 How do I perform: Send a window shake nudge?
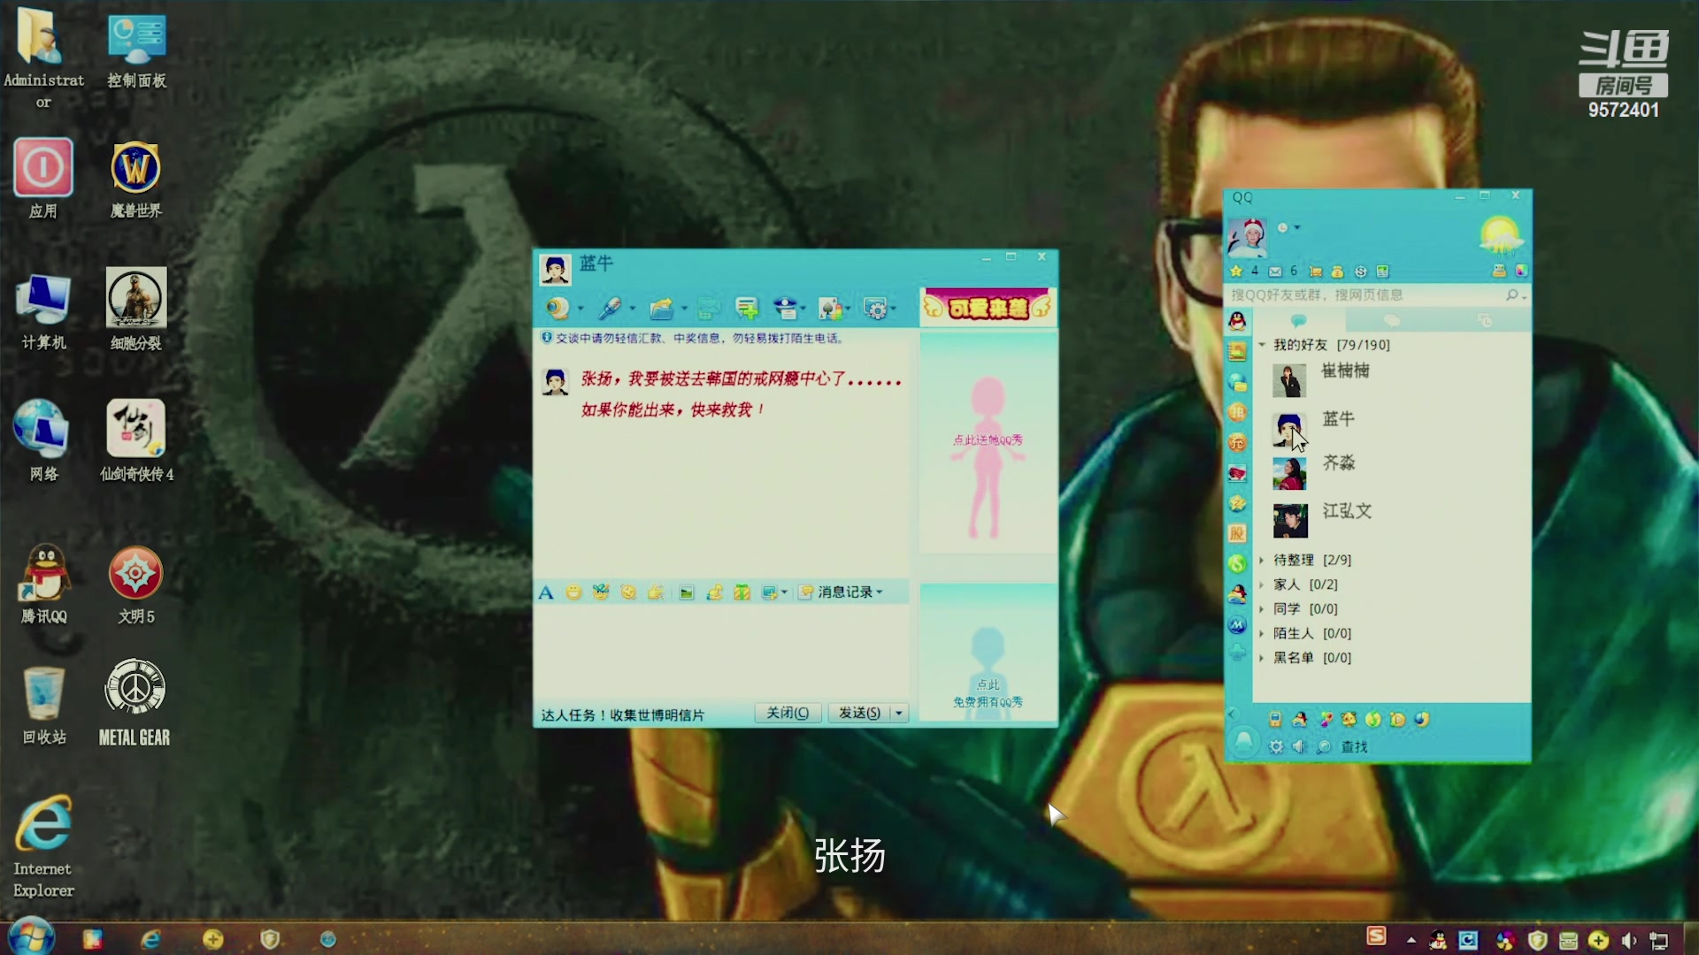pyautogui.click(x=628, y=592)
